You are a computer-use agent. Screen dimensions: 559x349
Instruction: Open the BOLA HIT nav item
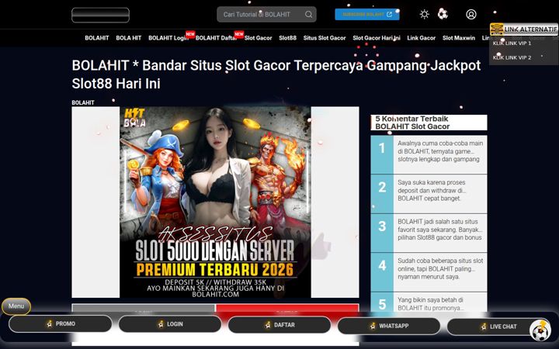coord(128,38)
